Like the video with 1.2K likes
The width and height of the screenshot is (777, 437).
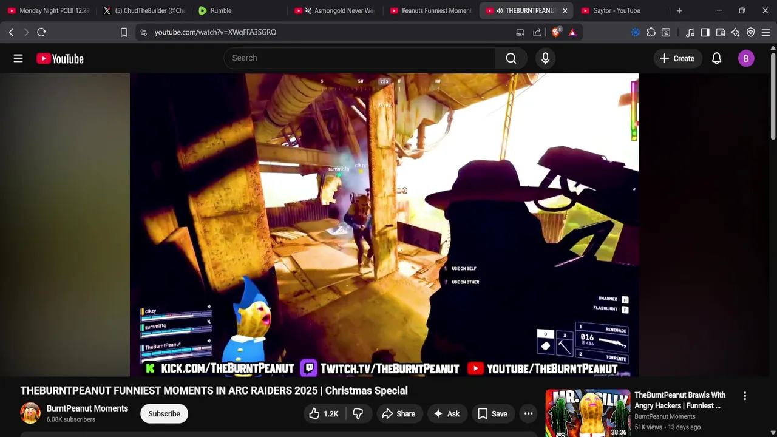coord(324,414)
